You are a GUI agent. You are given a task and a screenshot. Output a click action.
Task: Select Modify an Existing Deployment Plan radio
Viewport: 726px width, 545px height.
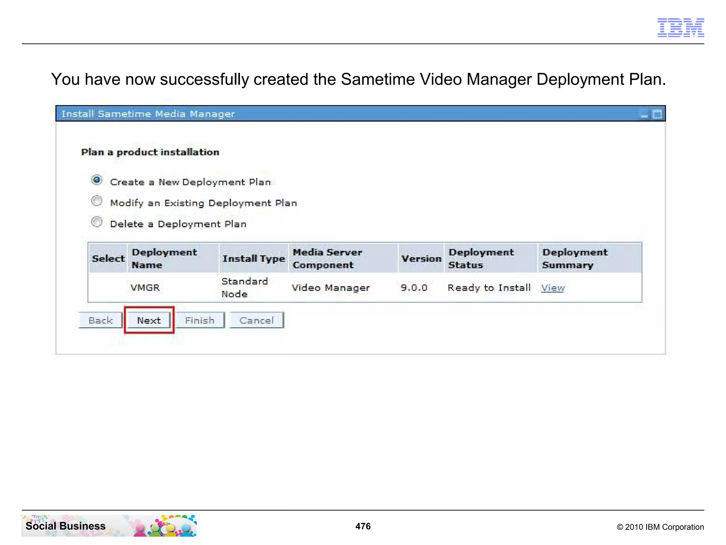tap(96, 201)
